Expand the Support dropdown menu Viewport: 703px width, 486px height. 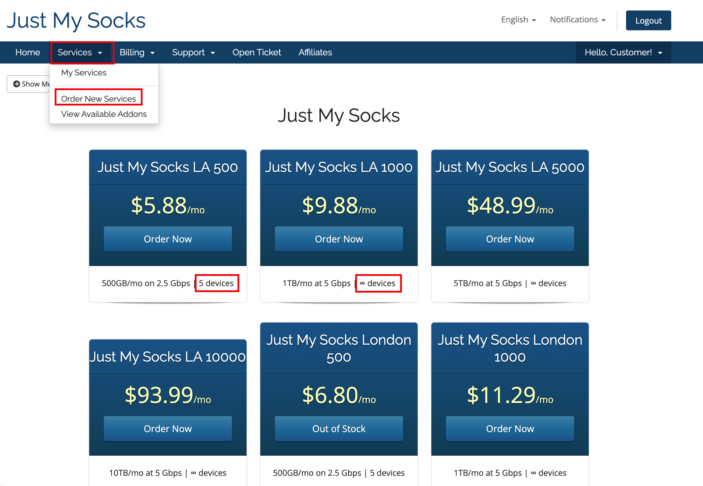click(x=194, y=52)
